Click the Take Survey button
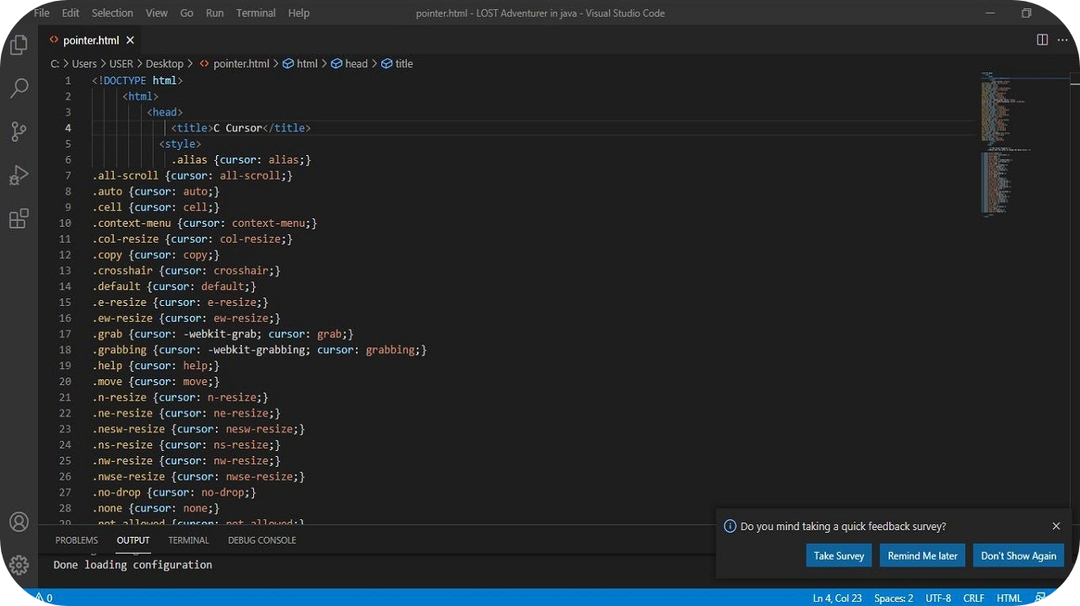This screenshot has width=1080, height=606. pyautogui.click(x=839, y=555)
